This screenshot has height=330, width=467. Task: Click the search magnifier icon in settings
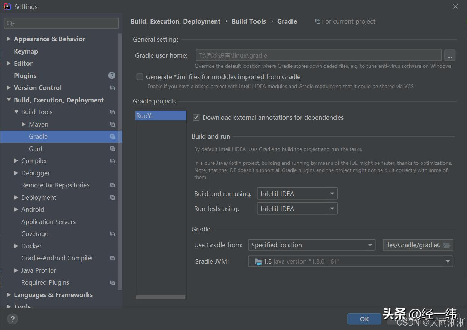click(10, 24)
